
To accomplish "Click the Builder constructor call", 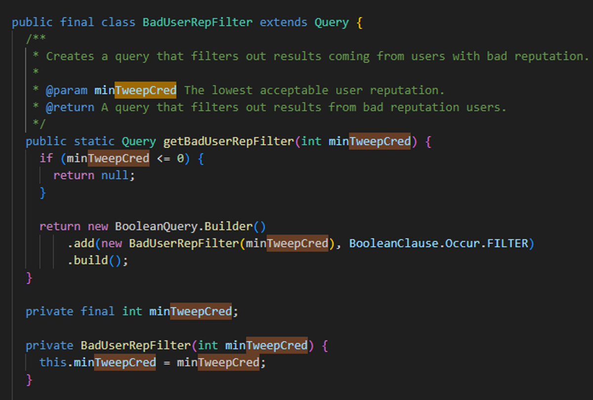I will click(x=228, y=226).
